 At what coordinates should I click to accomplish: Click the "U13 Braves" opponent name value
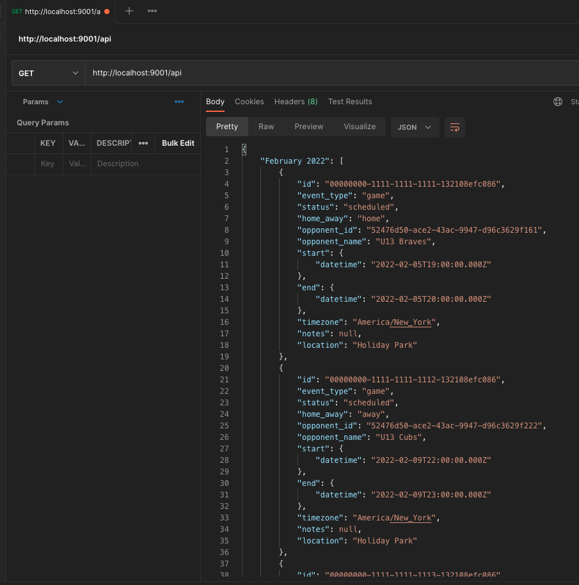point(404,242)
